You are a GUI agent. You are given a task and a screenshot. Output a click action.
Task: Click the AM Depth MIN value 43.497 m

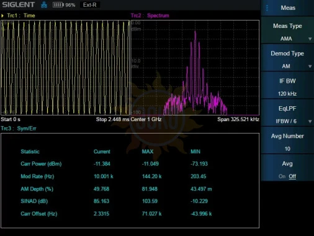coord(201,189)
